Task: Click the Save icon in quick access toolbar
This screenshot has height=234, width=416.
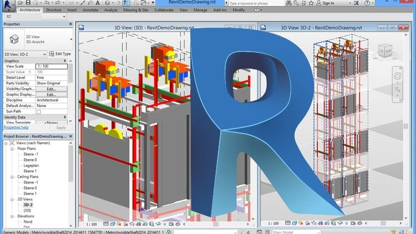Action: tap(28, 3)
